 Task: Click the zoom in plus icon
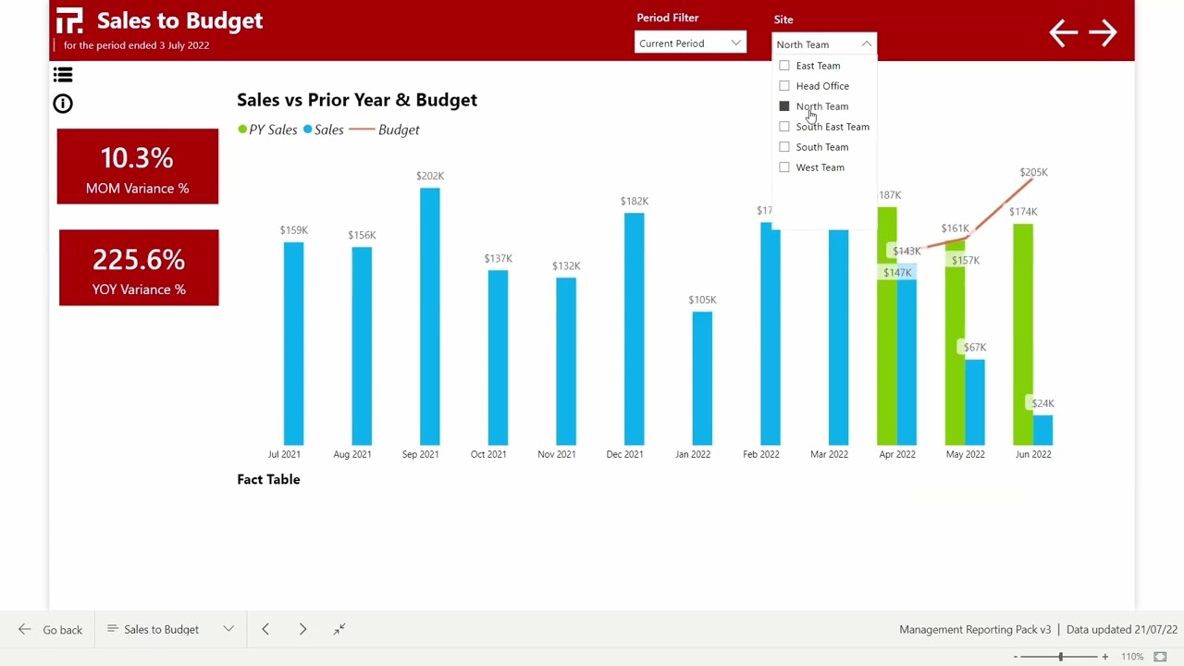click(x=1104, y=657)
